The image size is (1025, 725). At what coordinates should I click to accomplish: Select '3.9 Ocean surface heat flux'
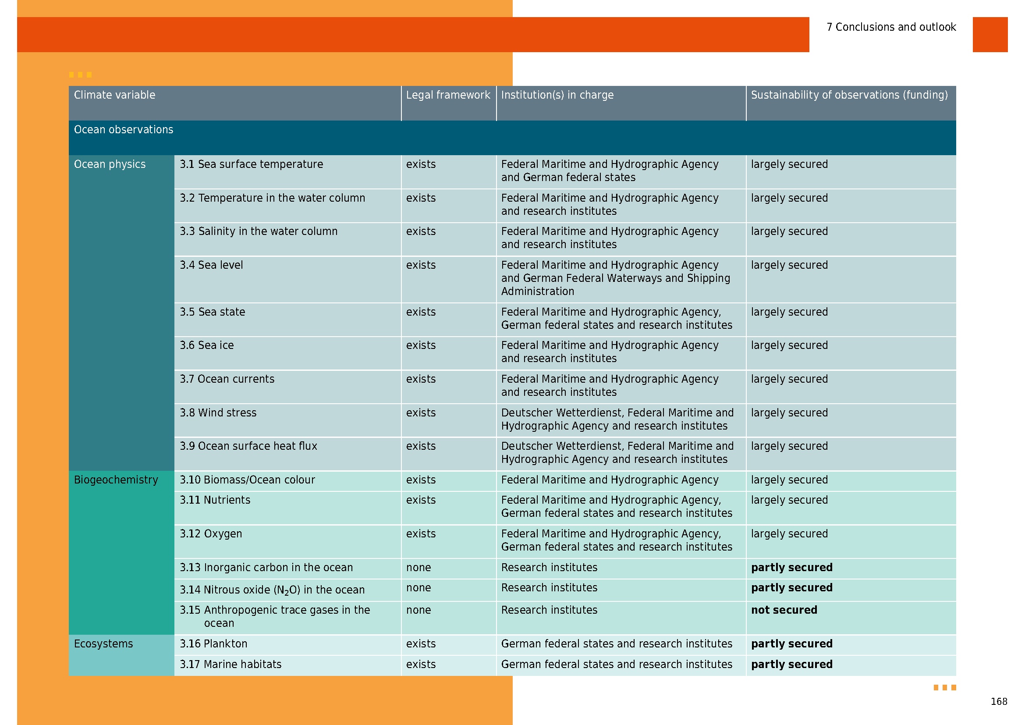click(x=248, y=446)
